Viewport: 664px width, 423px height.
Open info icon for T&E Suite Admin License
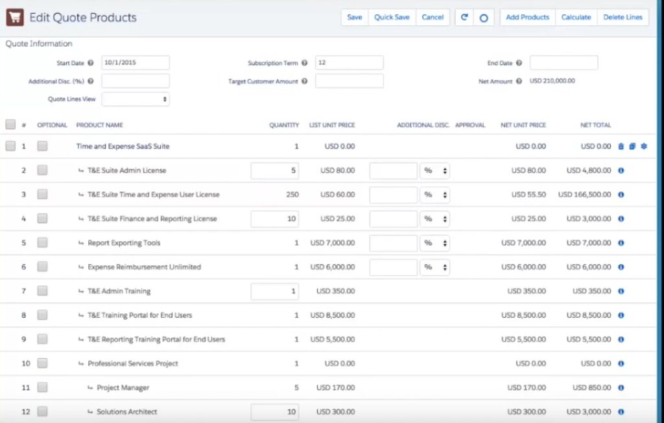click(x=621, y=171)
